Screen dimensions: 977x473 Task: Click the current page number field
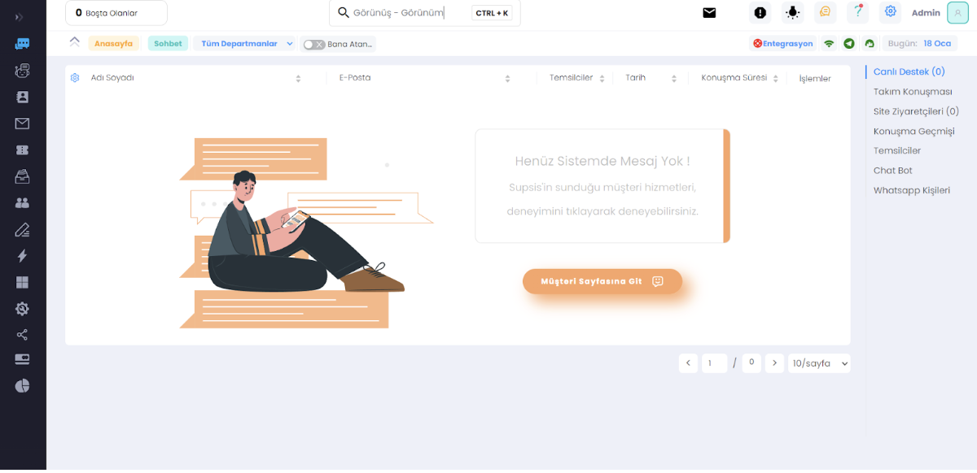point(714,363)
